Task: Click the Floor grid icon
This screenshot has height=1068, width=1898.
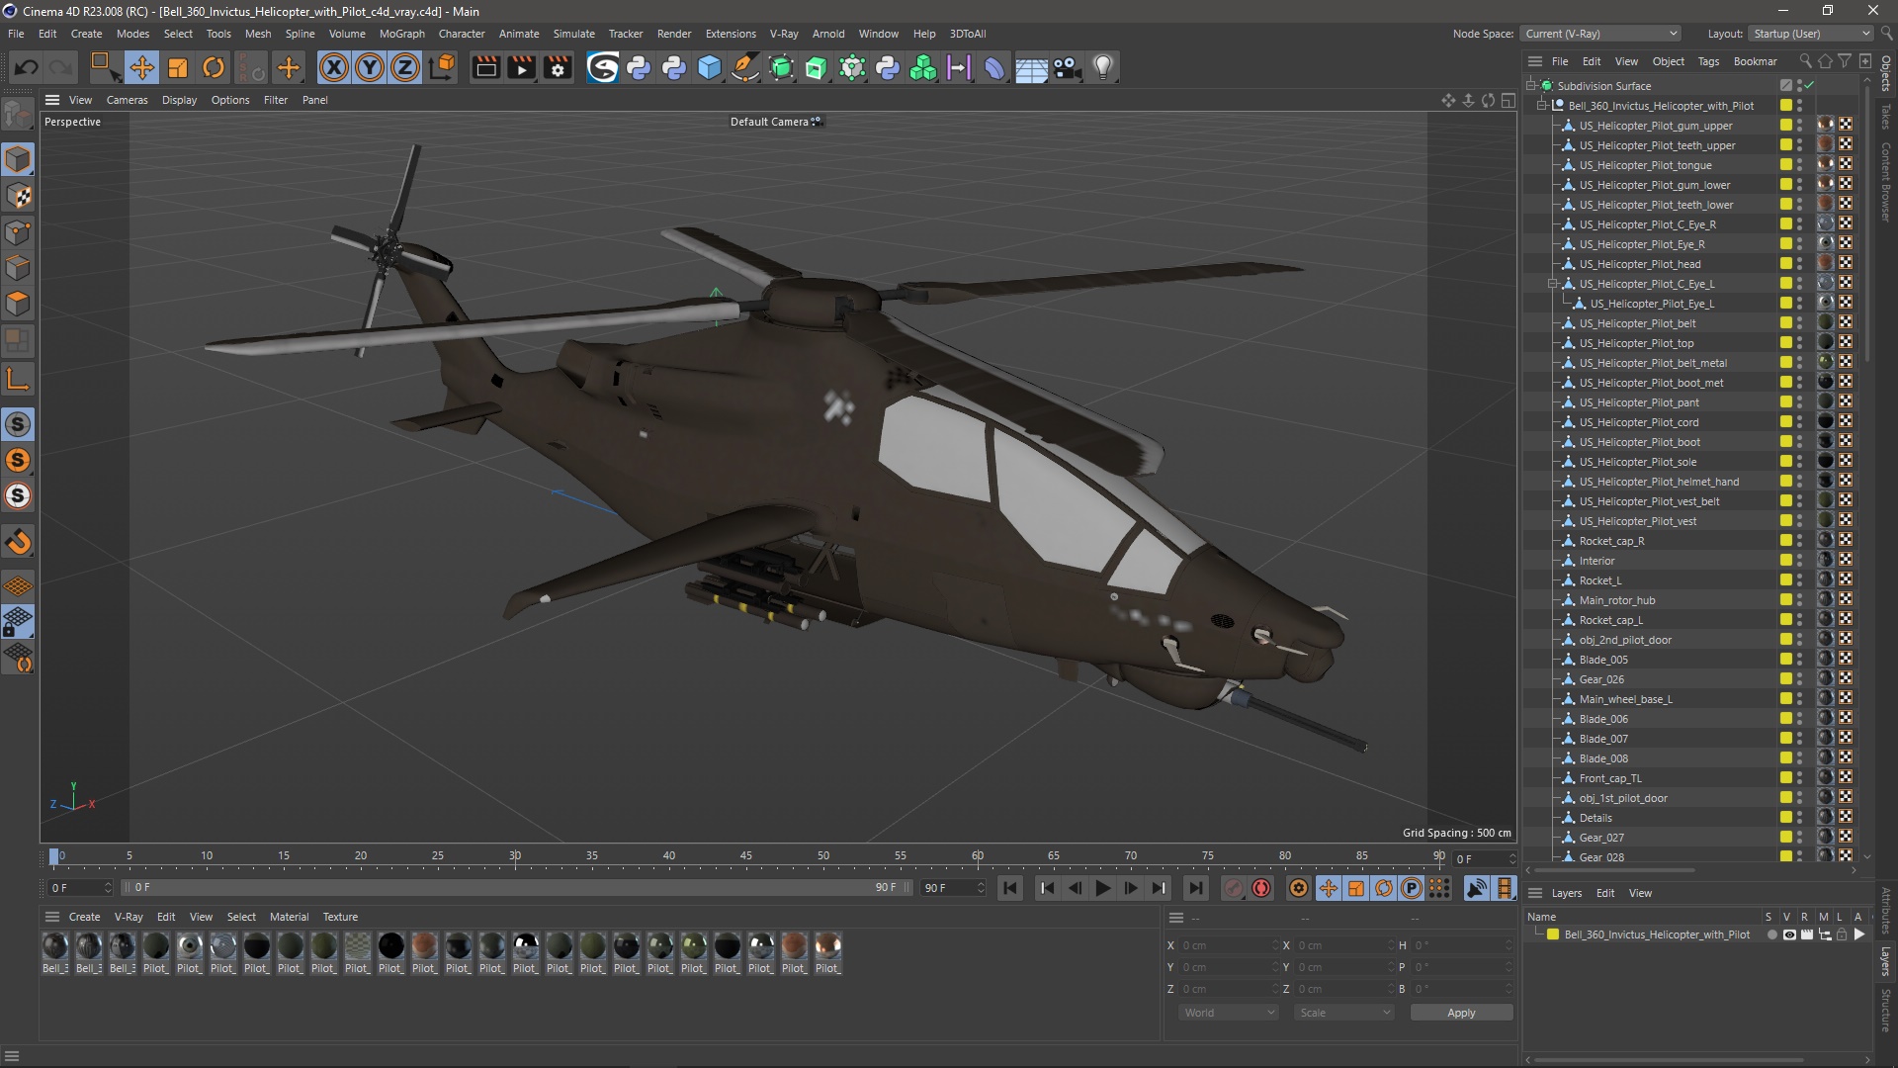Action: coord(1031,67)
